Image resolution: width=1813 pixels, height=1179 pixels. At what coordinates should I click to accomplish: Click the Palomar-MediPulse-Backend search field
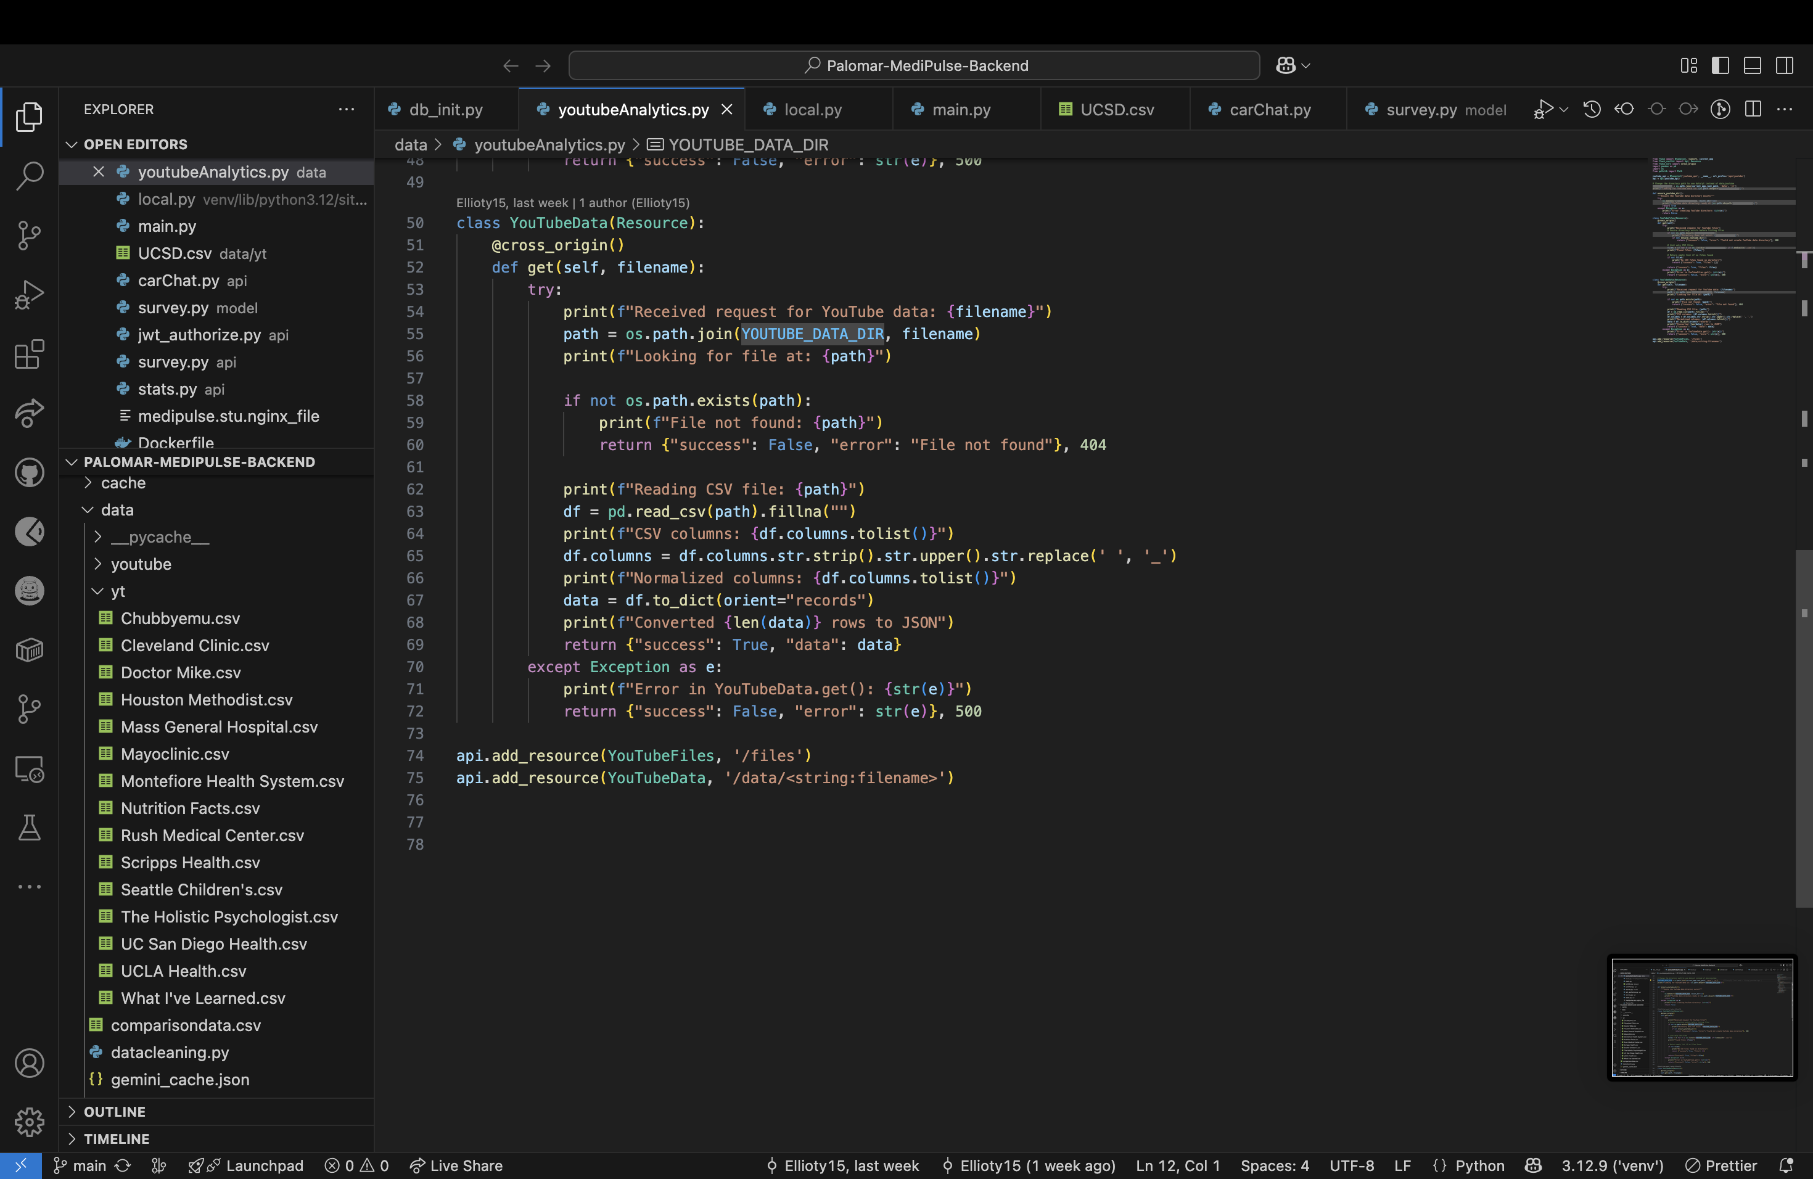tap(914, 65)
